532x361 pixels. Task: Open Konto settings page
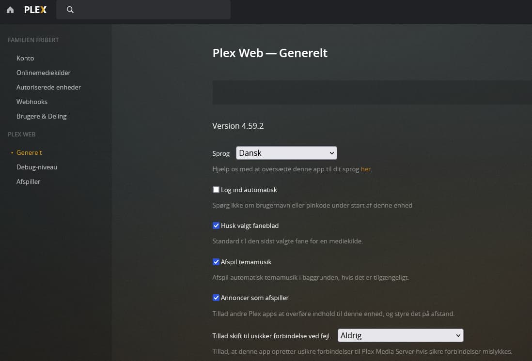pos(25,58)
